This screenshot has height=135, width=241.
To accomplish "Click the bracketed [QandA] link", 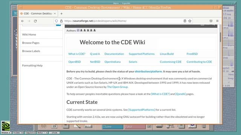I will point(180,94).
